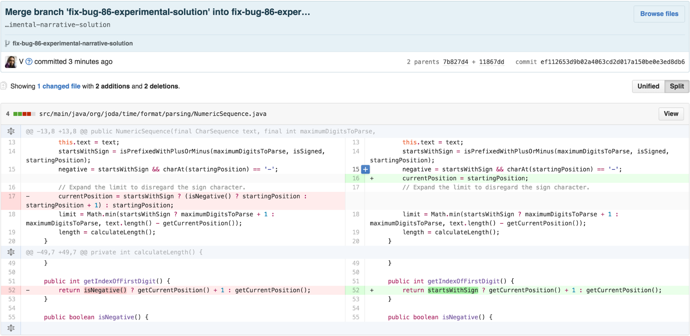Click the '2 additions' text in summary
The height and width of the screenshot is (336, 690).
coord(113,86)
